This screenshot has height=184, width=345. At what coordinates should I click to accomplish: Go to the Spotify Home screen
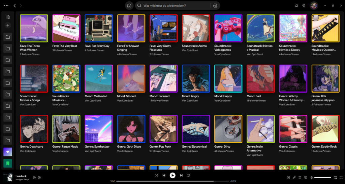coord(129,6)
